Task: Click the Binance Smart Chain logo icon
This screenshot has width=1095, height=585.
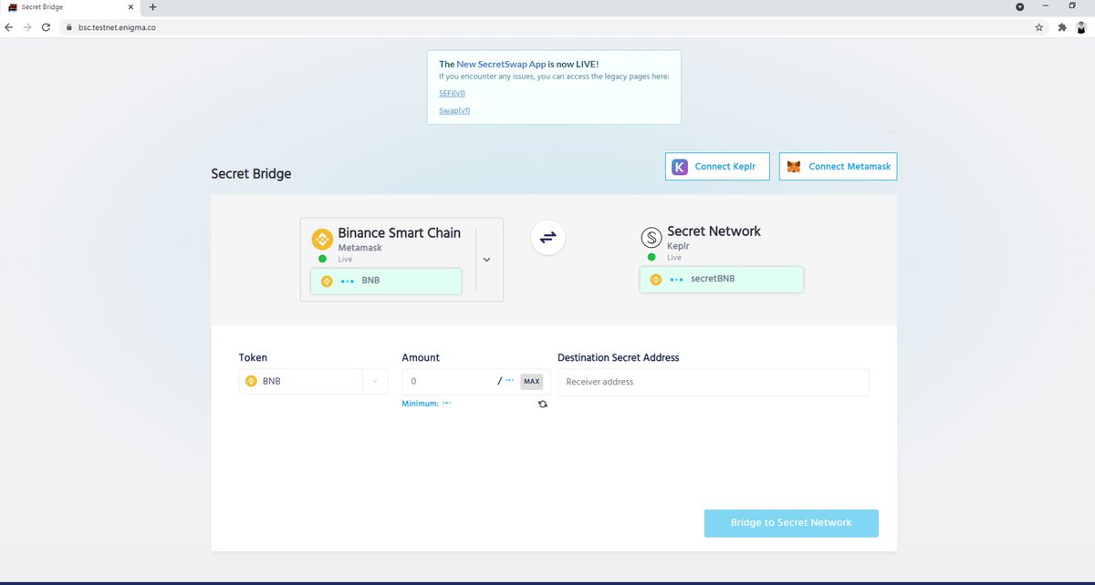Action: click(322, 239)
